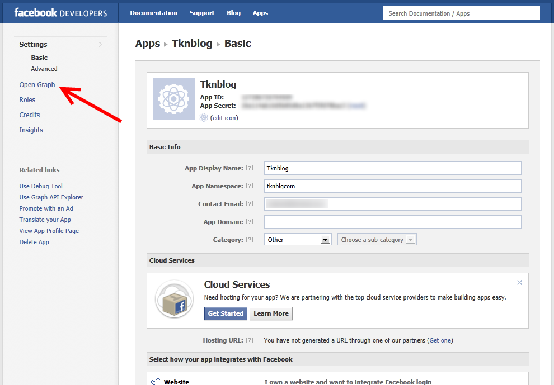Go to the Blog section

(x=233, y=13)
